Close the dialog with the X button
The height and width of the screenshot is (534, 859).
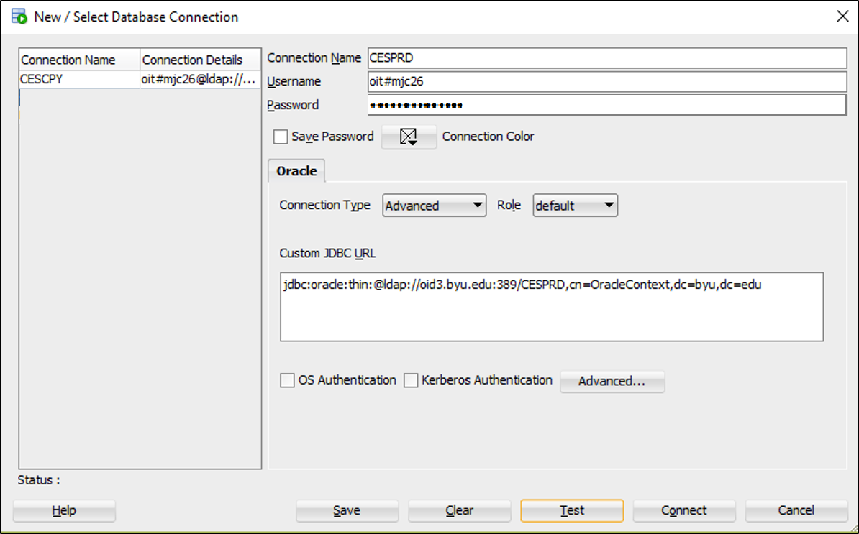tap(842, 17)
